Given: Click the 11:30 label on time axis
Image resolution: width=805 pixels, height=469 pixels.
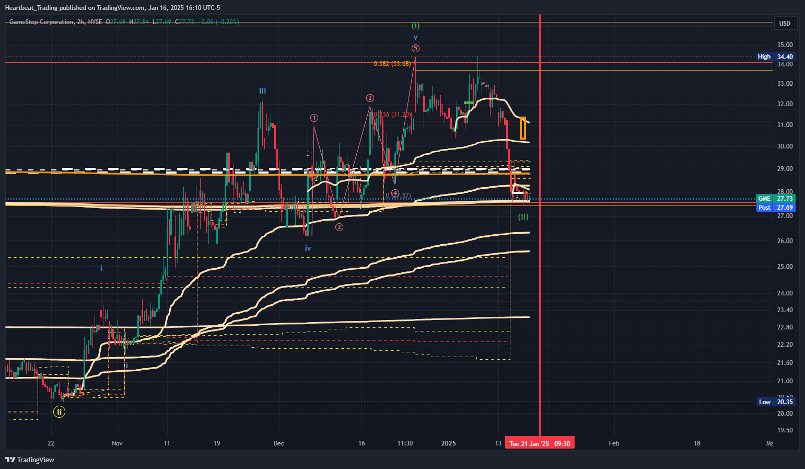Looking at the screenshot, I should [405, 443].
